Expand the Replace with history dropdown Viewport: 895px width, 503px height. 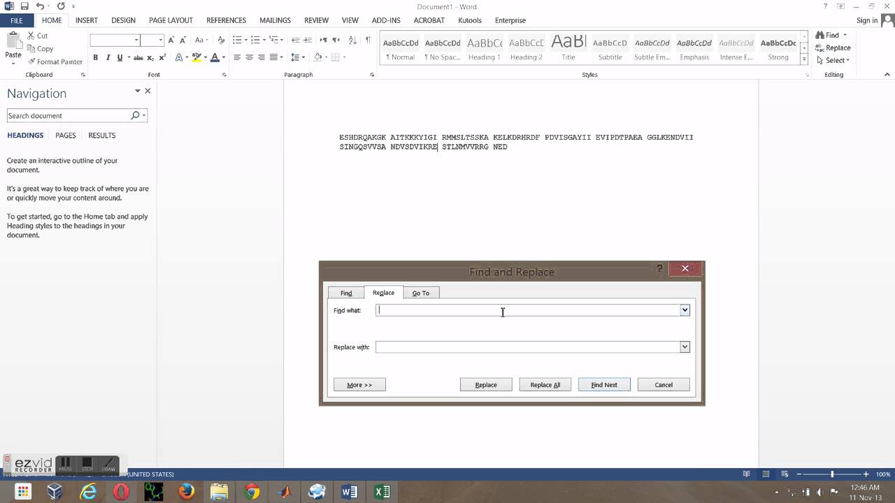coord(685,347)
